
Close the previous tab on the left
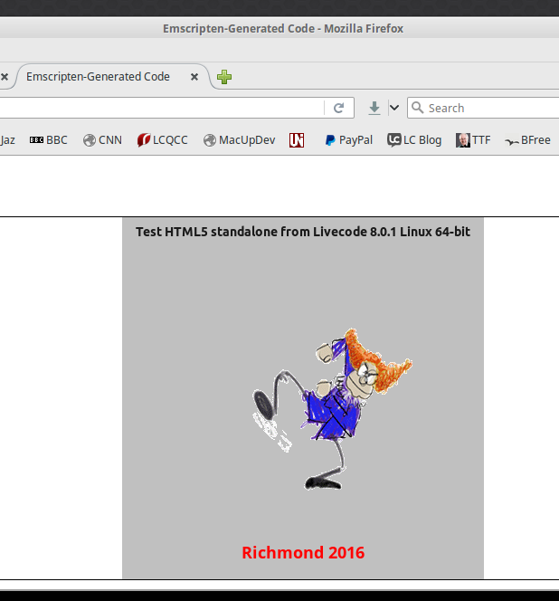(5, 77)
